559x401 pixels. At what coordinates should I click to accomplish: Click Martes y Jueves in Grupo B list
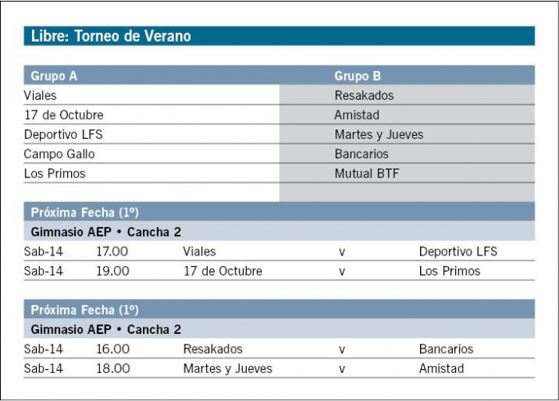point(379,134)
